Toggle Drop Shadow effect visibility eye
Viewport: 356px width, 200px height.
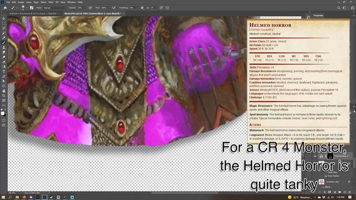click(x=326, y=176)
